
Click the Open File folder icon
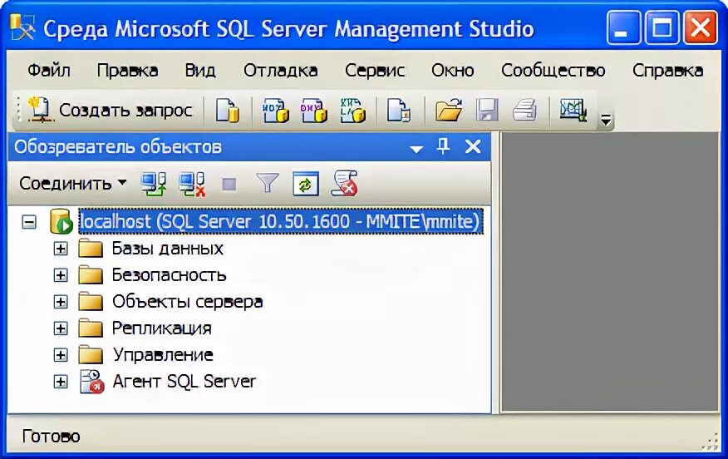[449, 110]
